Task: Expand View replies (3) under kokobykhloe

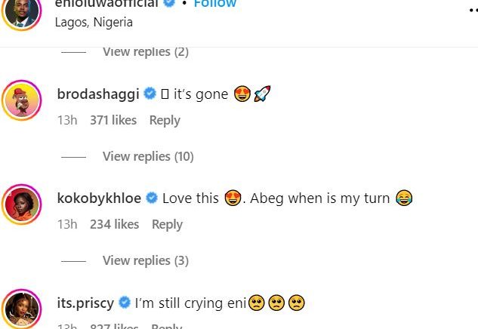Action: coord(145,260)
